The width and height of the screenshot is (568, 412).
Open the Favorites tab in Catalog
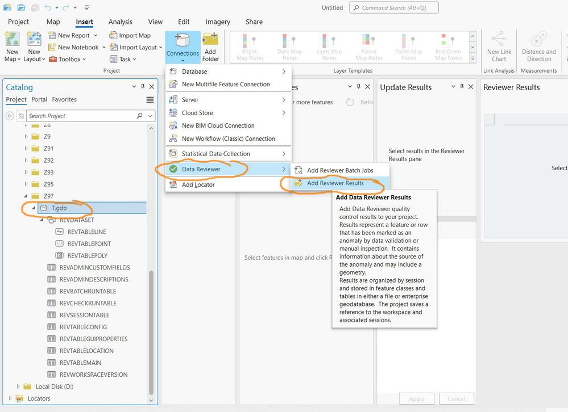64,99
